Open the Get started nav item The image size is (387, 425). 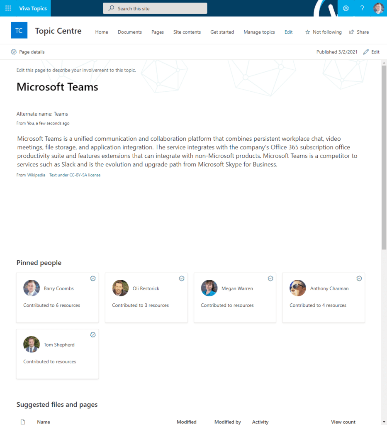point(222,32)
